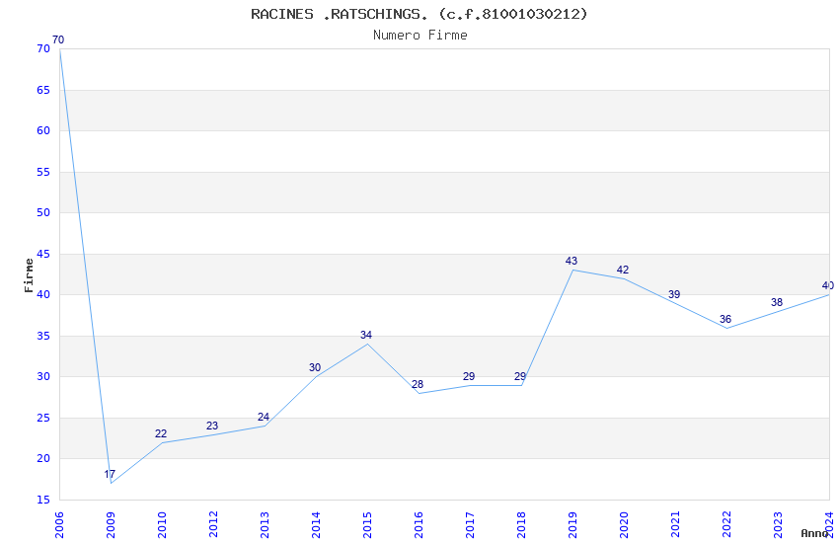Click the data label 42 for 2020
The height and width of the screenshot is (543, 839).
pos(623,271)
